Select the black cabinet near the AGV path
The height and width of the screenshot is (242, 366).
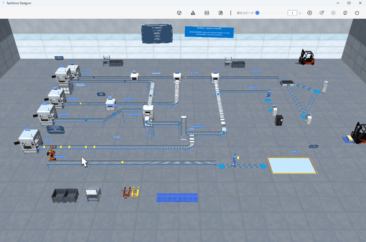(279, 120)
